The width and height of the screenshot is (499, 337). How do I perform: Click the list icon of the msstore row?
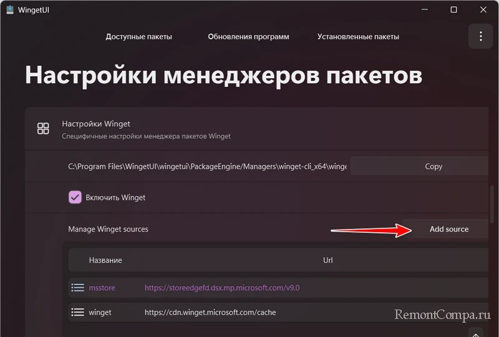pos(77,288)
